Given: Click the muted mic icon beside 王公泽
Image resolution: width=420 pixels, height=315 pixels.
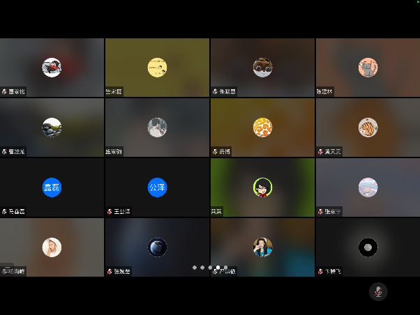Looking at the screenshot, I should coord(110,211).
